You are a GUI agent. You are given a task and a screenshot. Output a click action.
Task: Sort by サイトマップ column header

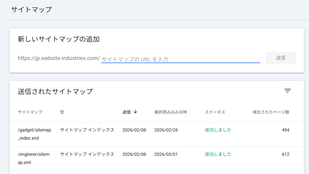click(x=30, y=112)
